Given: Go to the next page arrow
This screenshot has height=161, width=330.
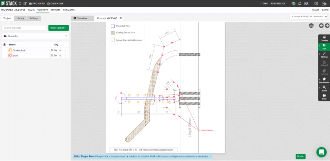Looking at the screenshot, I should pos(327,26).
